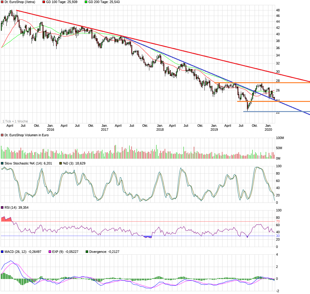Click the volume axis label 100M
Screen dimensions: 310x294
coord(280,138)
